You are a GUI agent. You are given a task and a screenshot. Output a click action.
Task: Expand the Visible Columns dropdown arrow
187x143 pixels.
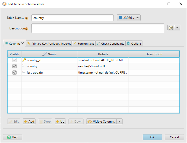click(119, 122)
